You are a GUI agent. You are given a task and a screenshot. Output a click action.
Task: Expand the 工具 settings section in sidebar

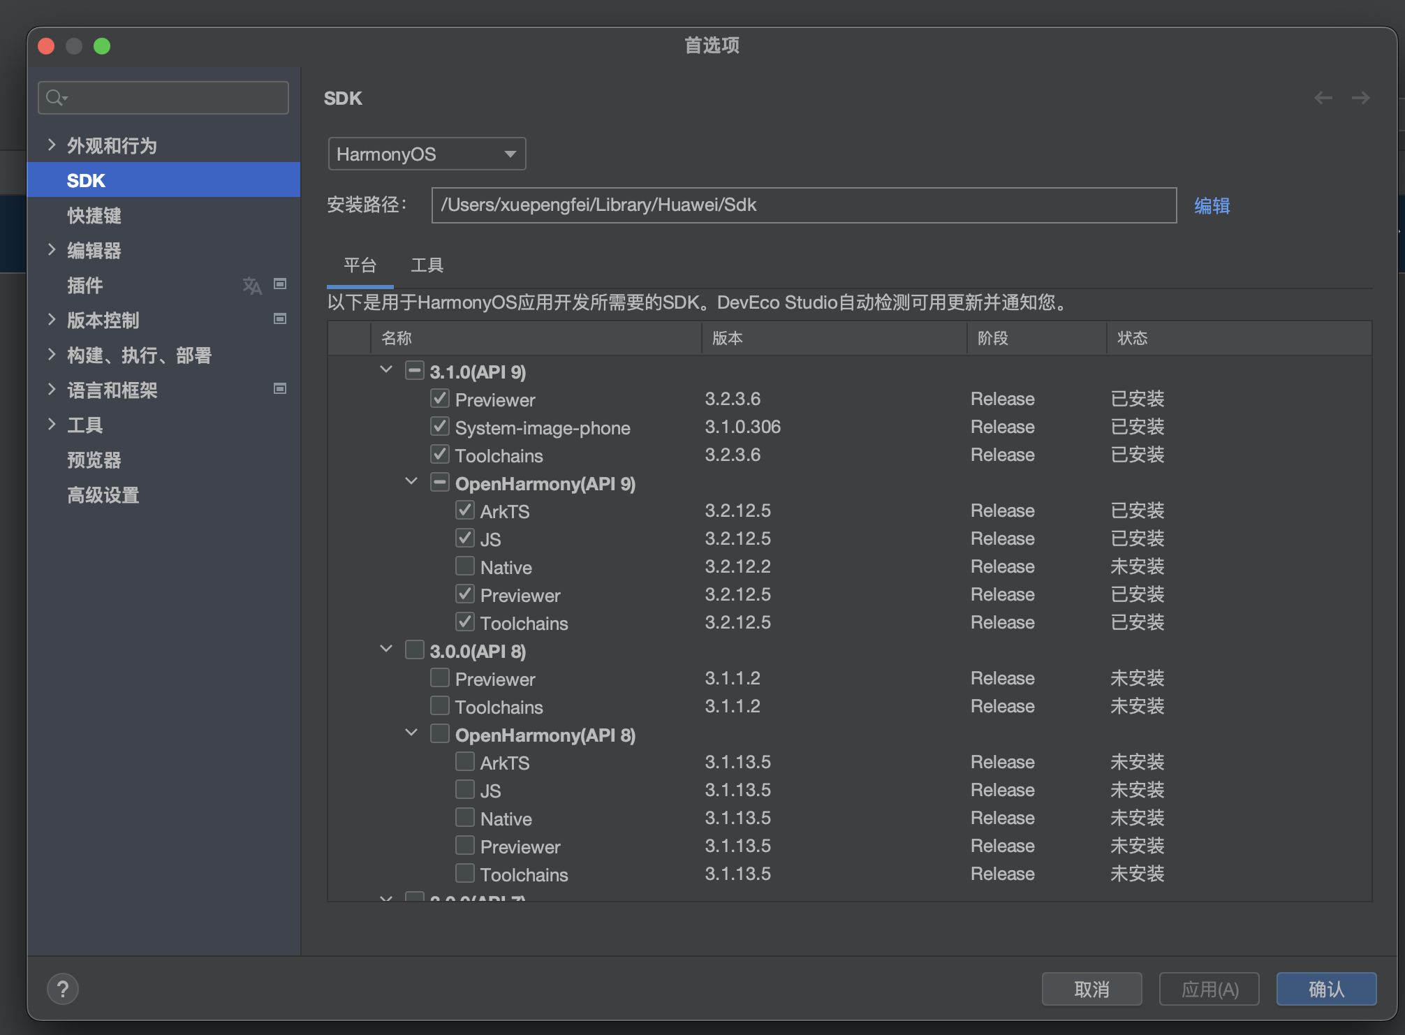tap(52, 424)
